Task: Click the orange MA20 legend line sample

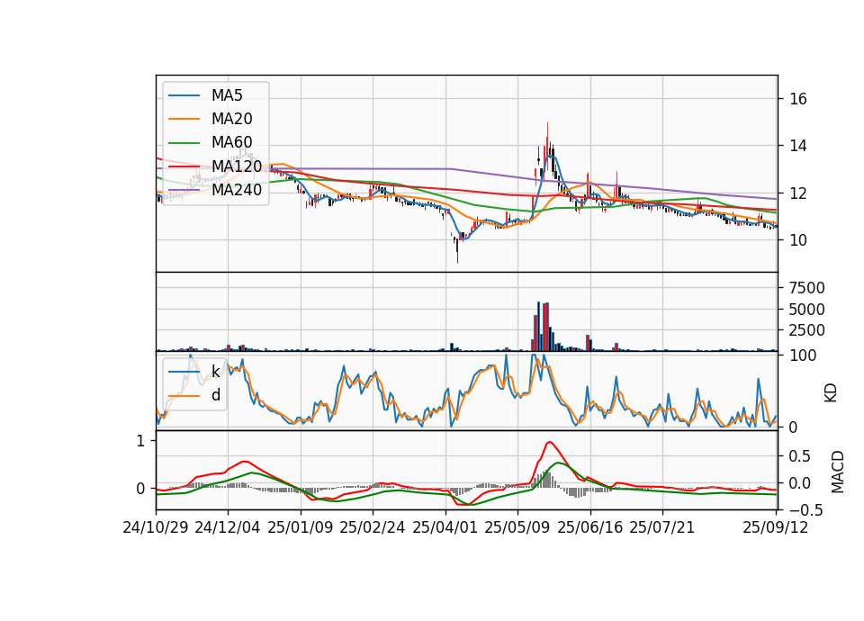Action: (184, 119)
